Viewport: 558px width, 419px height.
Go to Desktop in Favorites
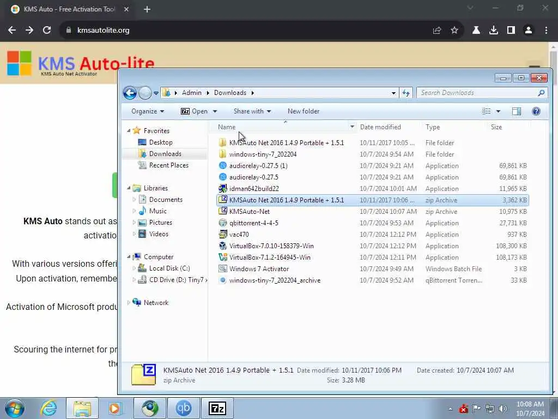[x=161, y=142]
